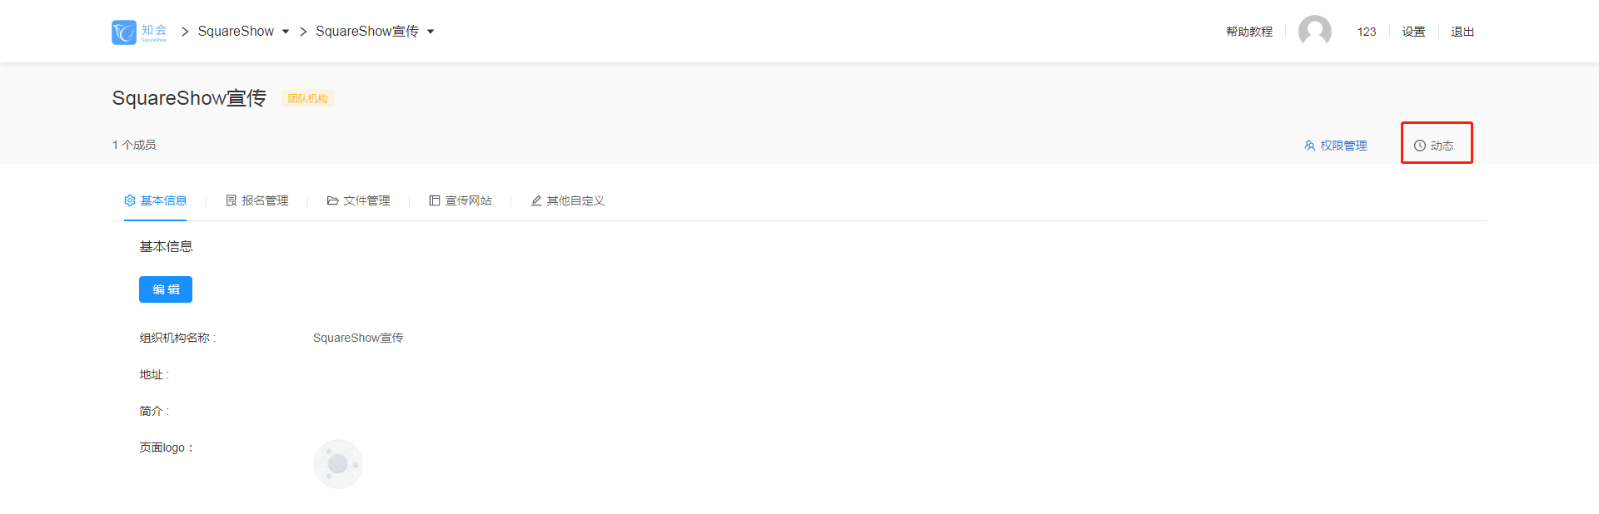This screenshot has height=514, width=1599.
Task: Click the clock icon beside 动态
Action: [x=1420, y=146]
